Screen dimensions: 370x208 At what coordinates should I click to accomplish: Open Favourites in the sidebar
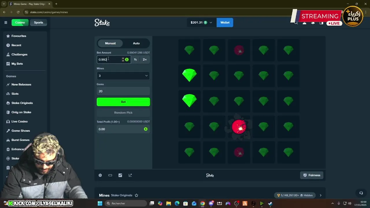(19, 36)
